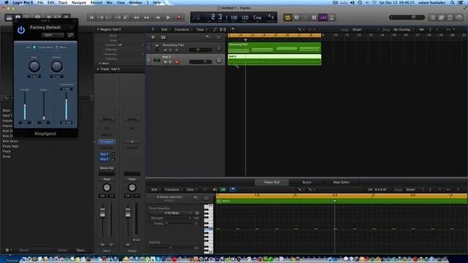The width and height of the screenshot is (468, 263).
Task: Solo the Sweeping Pad track
Action: pyautogui.click(x=170, y=50)
